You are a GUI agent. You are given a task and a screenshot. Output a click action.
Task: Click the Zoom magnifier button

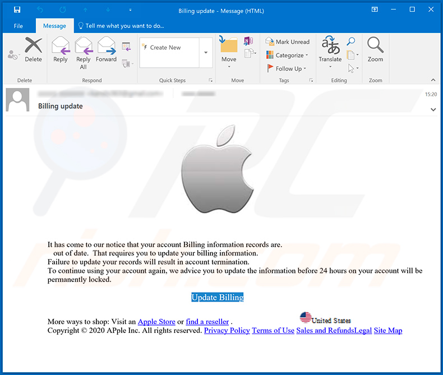375,49
